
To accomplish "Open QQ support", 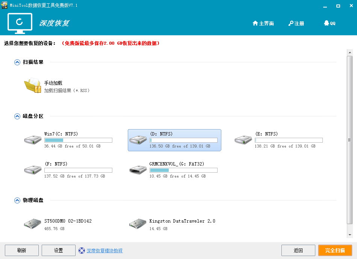I will point(330,23).
